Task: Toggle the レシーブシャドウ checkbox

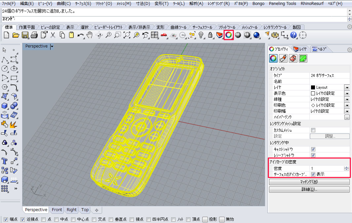Action: coord(313,155)
